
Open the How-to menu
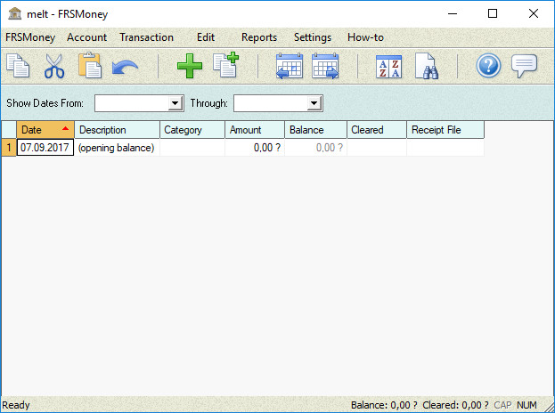click(365, 37)
